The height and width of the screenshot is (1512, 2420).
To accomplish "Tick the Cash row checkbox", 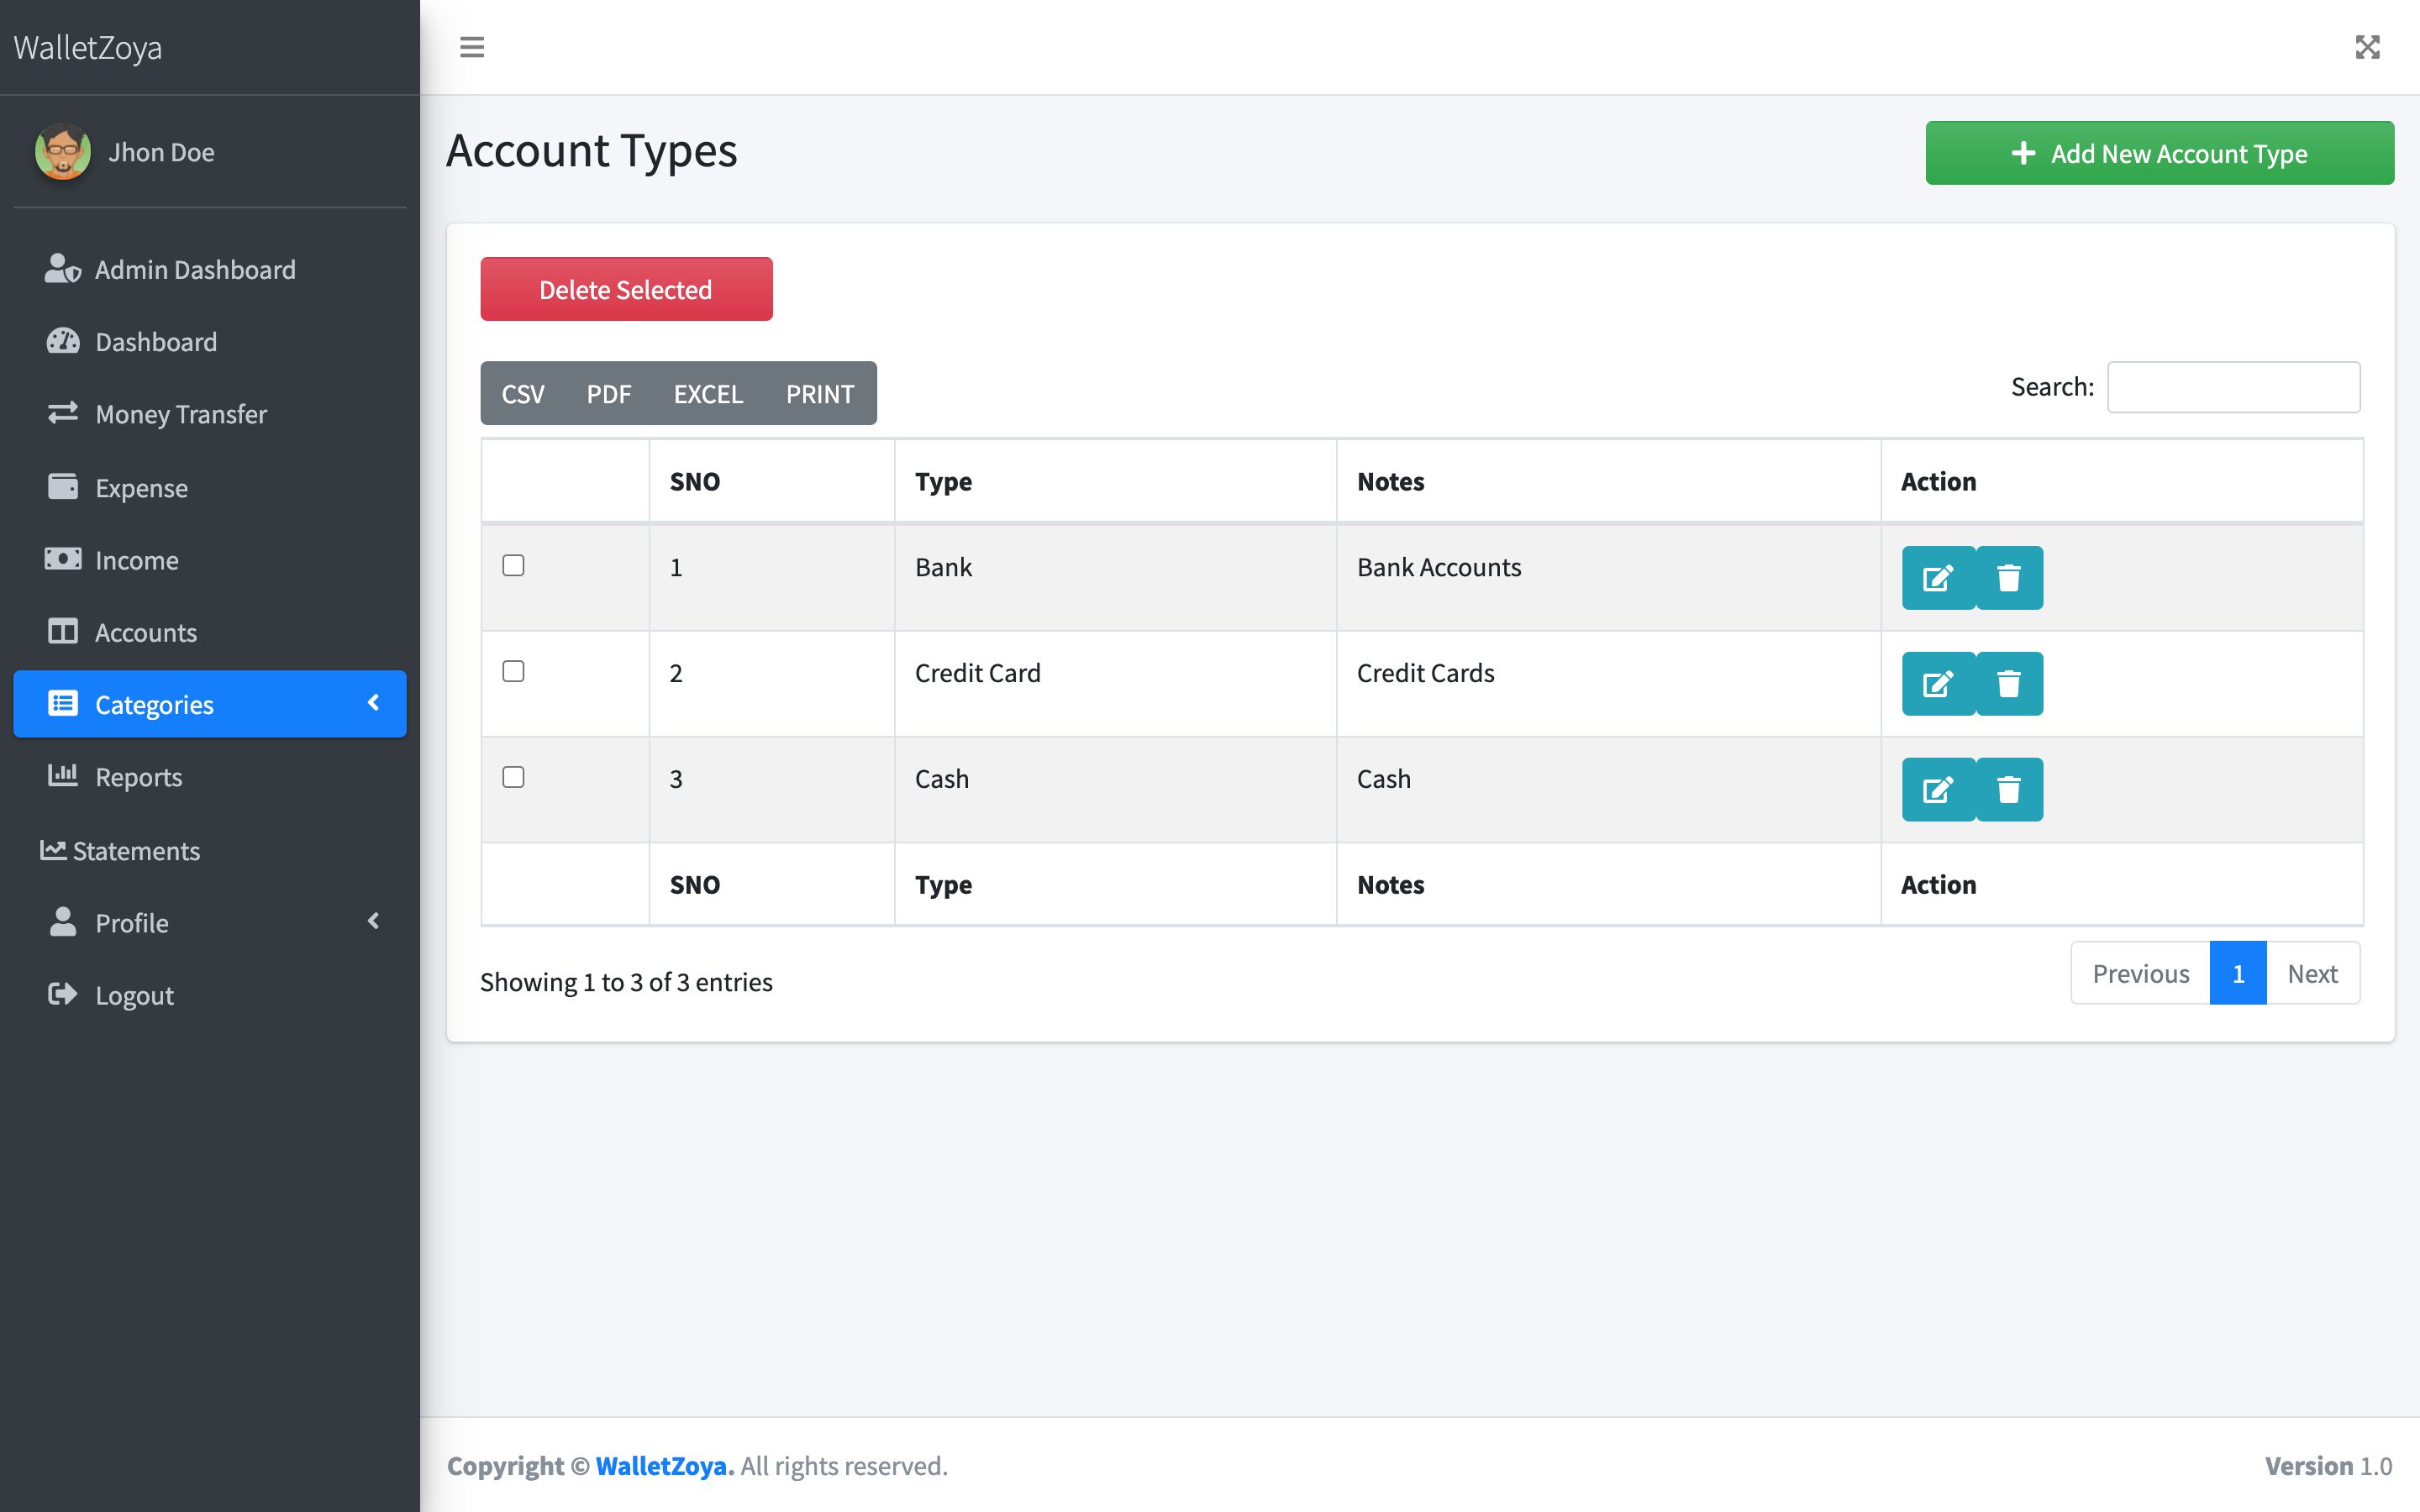I will click(513, 777).
